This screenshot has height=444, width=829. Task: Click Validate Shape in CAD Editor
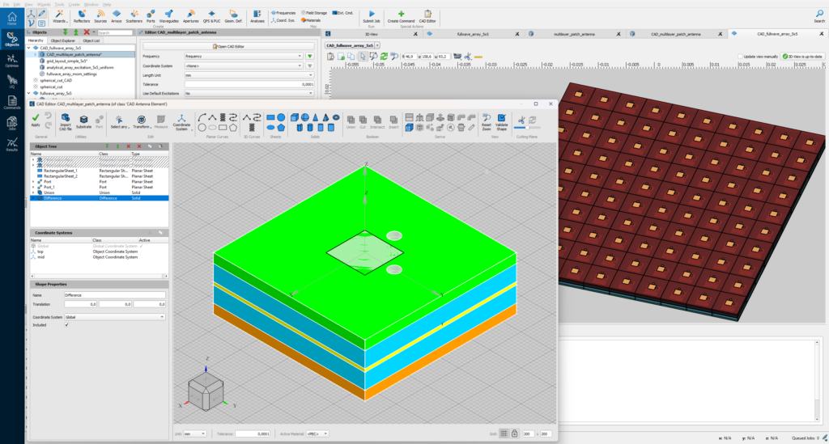pyautogui.click(x=501, y=122)
